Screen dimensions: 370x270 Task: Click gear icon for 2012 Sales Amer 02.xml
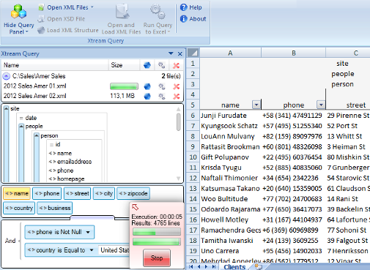tap(161, 97)
